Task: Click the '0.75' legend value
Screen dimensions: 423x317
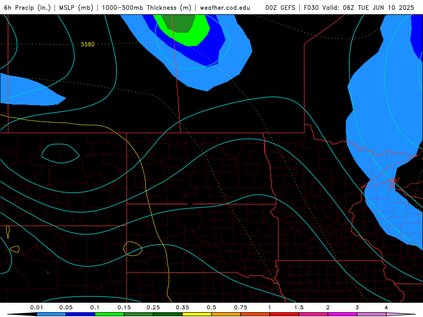Action: click(241, 307)
